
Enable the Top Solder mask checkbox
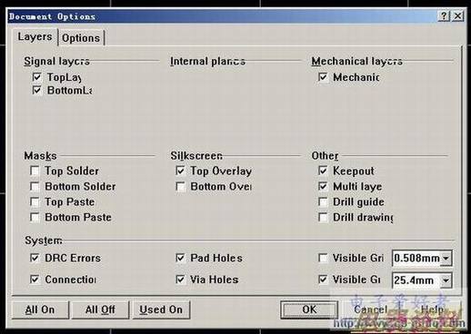click(35, 171)
